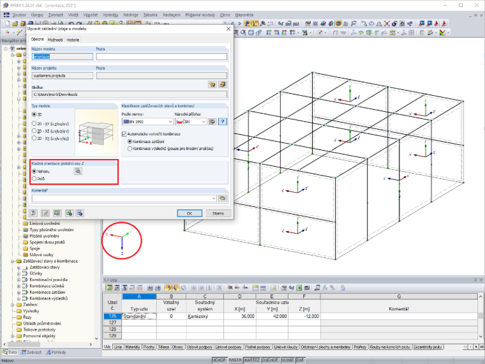Click the help icon at dialog bottom left
Screen dimensions: 485x364
coord(33,213)
